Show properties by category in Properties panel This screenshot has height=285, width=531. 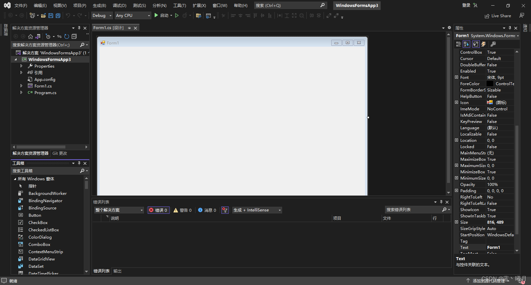(x=459, y=44)
